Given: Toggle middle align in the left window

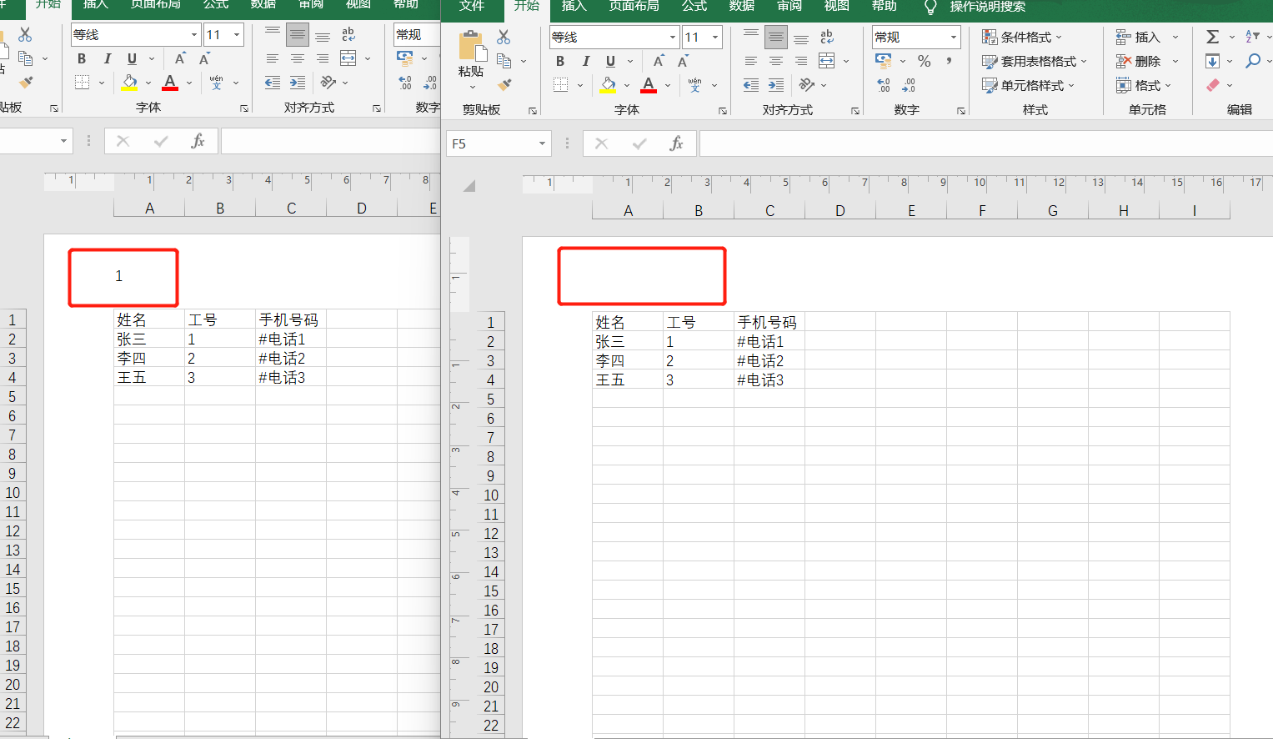Looking at the screenshot, I should pos(298,34).
